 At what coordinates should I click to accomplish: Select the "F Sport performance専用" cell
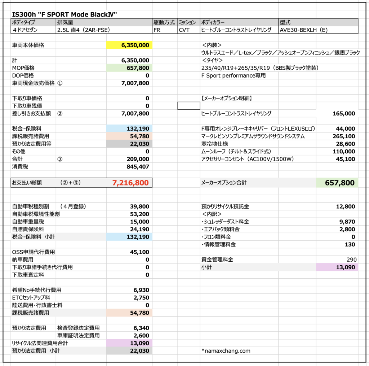pyautogui.click(x=234, y=75)
